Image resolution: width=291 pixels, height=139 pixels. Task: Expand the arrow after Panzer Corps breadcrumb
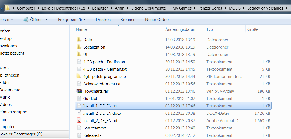225,8
